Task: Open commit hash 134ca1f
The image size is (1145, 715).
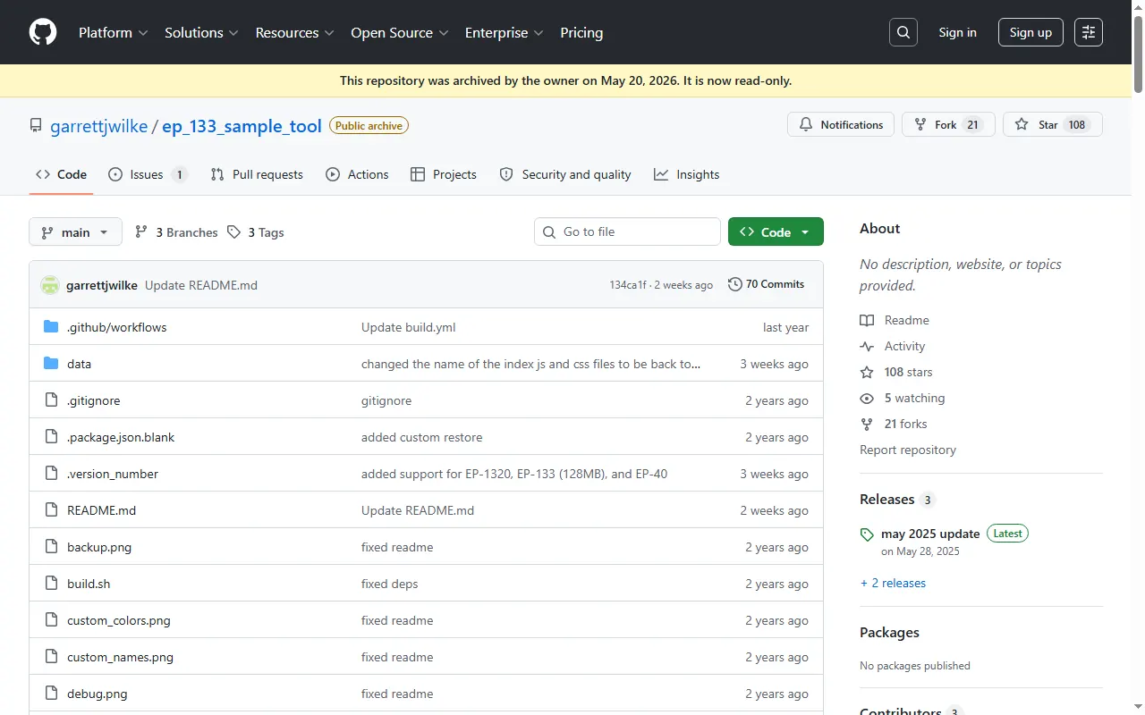Action: tap(628, 285)
